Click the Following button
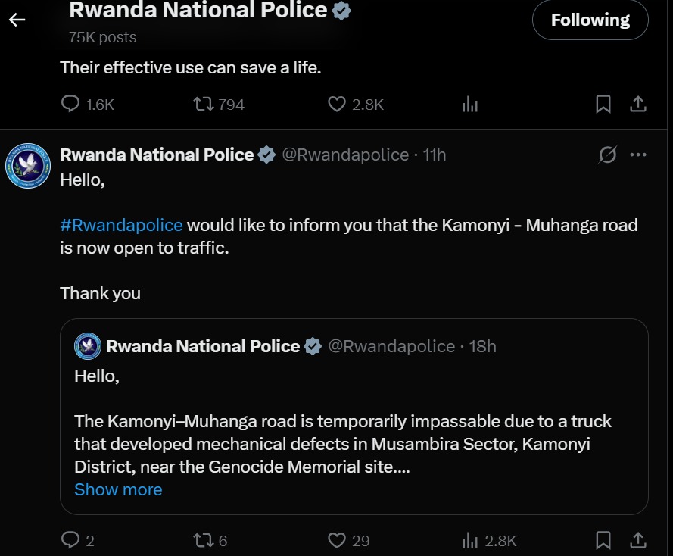The width and height of the screenshot is (673, 556). point(590,20)
